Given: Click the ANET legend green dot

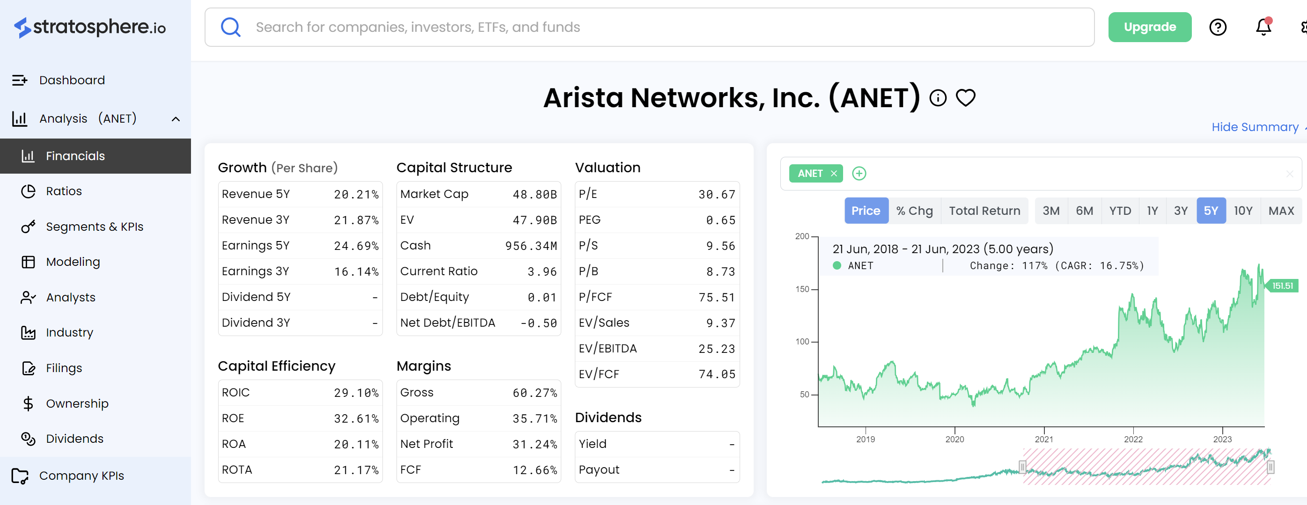Looking at the screenshot, I should (x=837, y=266).
